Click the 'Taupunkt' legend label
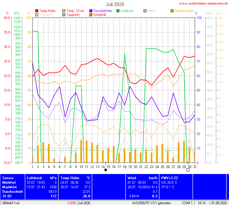The width and height of the screenshot is (229, 205). 73,15
